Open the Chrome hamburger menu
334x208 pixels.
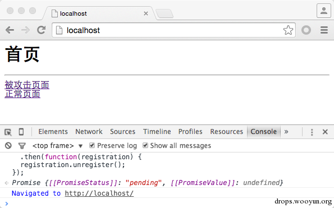click(x=324, y=30)
